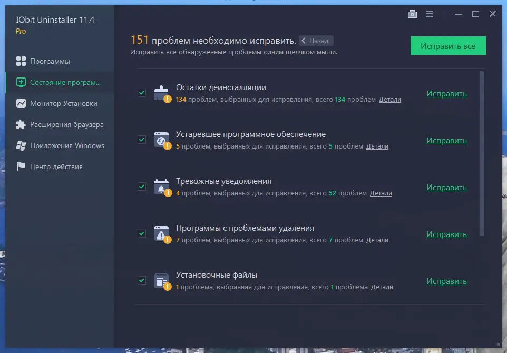Screen dimensions: 507x353
Task: Open Детали for Установочные файлы
Action: [382, 287]
